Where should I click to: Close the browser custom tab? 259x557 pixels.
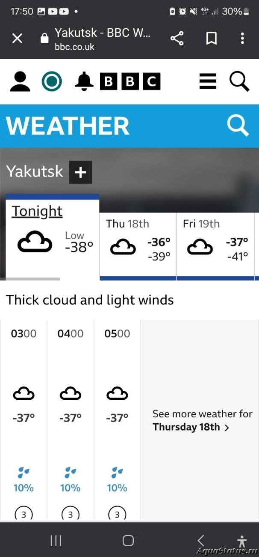point(17,39)
